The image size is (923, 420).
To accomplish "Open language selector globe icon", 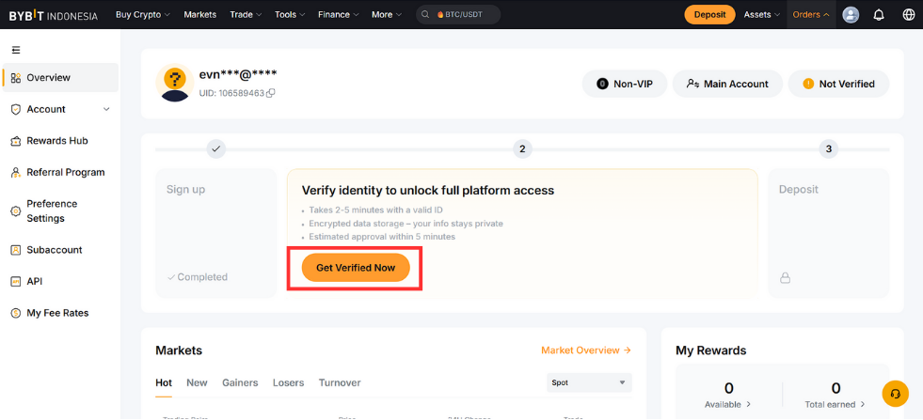I will pyautogui.click(x=908, y=15).
